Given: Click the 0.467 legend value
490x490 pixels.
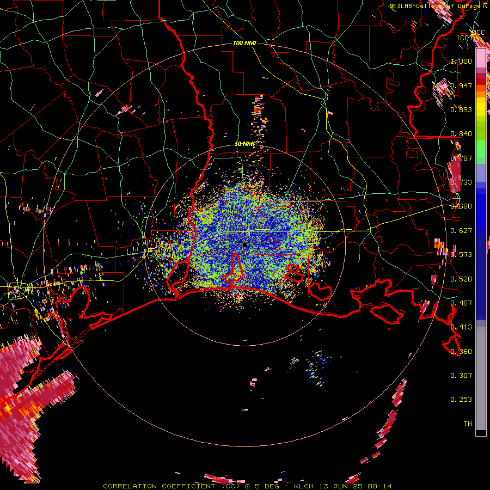Looking at the screenshot, I should (x=461, y=303).
